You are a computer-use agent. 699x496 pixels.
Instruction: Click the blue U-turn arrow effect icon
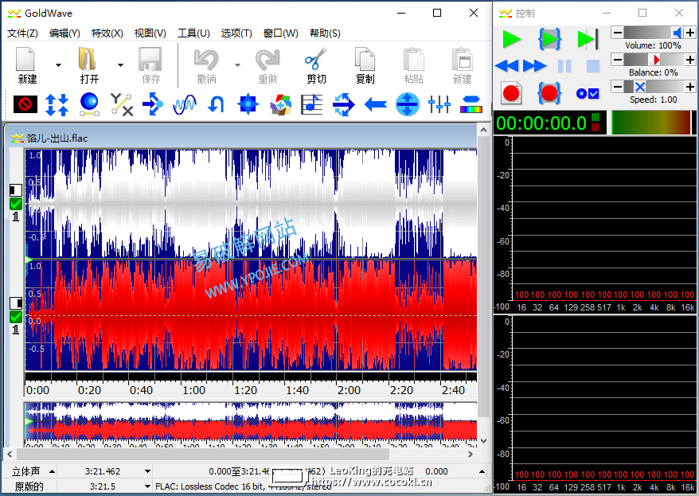217,105
